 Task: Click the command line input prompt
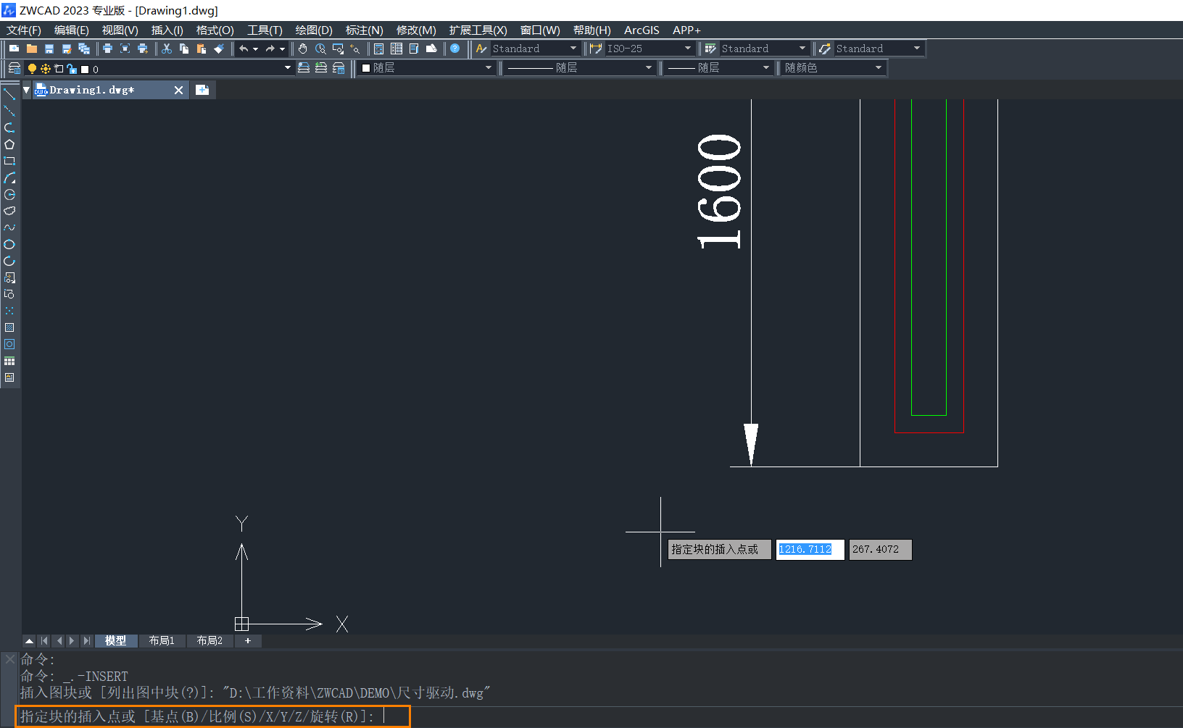(x=213, y=716)
